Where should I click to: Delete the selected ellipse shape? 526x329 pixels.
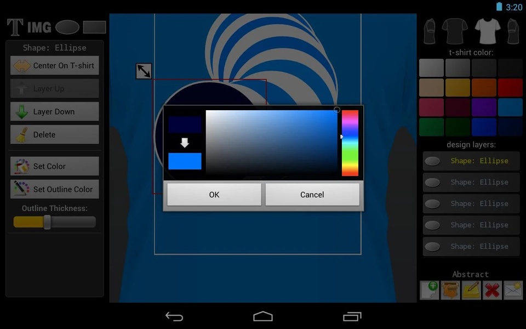[x=55, y=134]
